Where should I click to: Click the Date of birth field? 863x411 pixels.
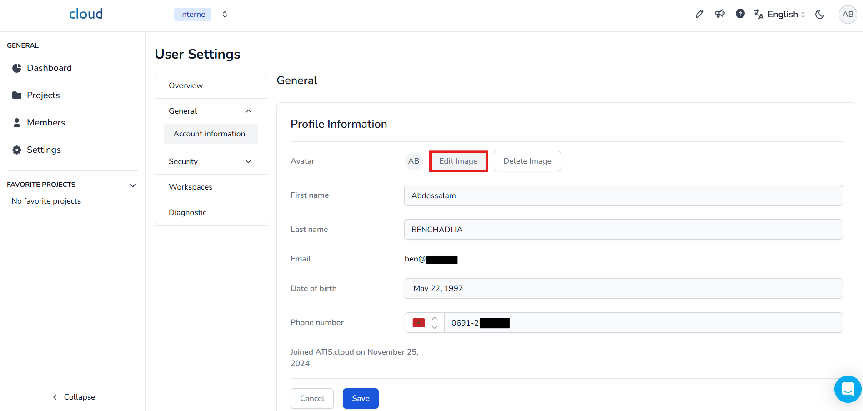(x=623, y=289)
